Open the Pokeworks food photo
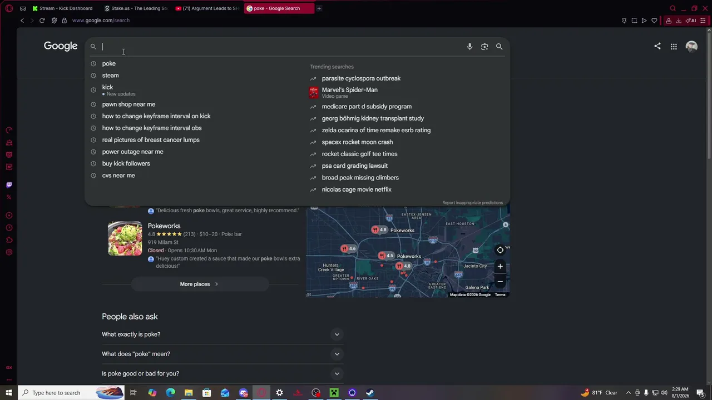Screen dimensions: 712x400 (125, 239)
